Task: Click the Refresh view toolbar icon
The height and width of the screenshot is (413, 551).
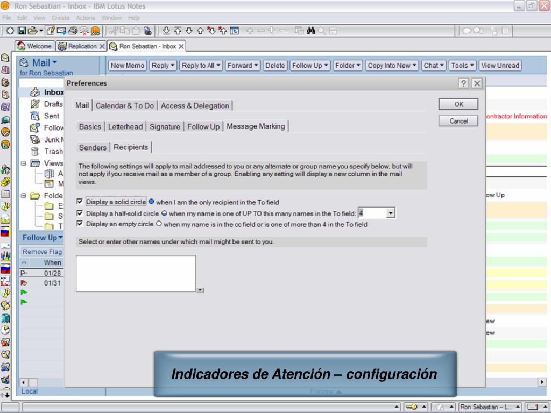Action: coord(234,31)
